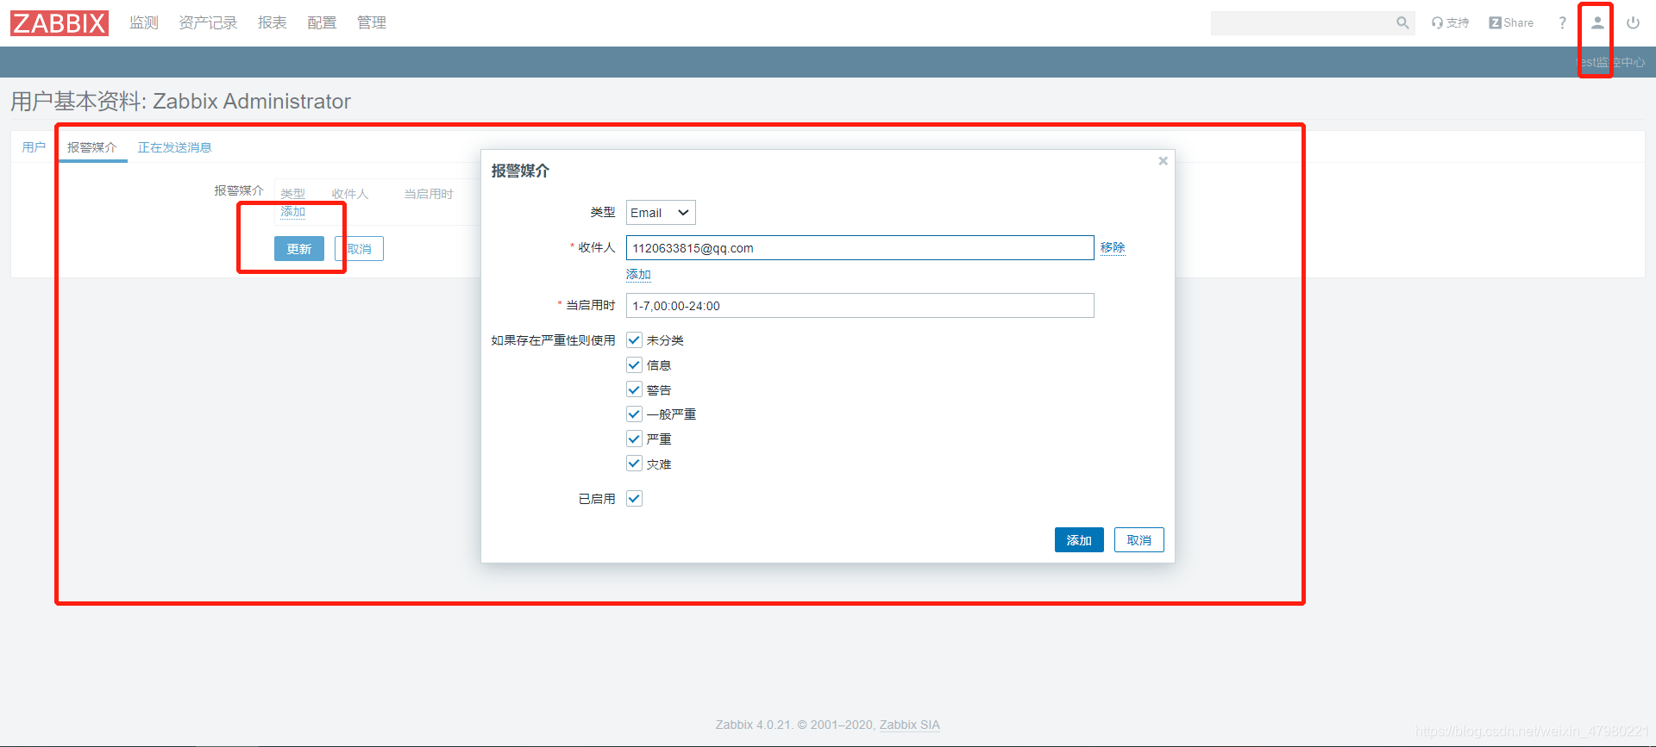1656x747 pixels.
Task: Click the 类型 column header
Action: 292,194
